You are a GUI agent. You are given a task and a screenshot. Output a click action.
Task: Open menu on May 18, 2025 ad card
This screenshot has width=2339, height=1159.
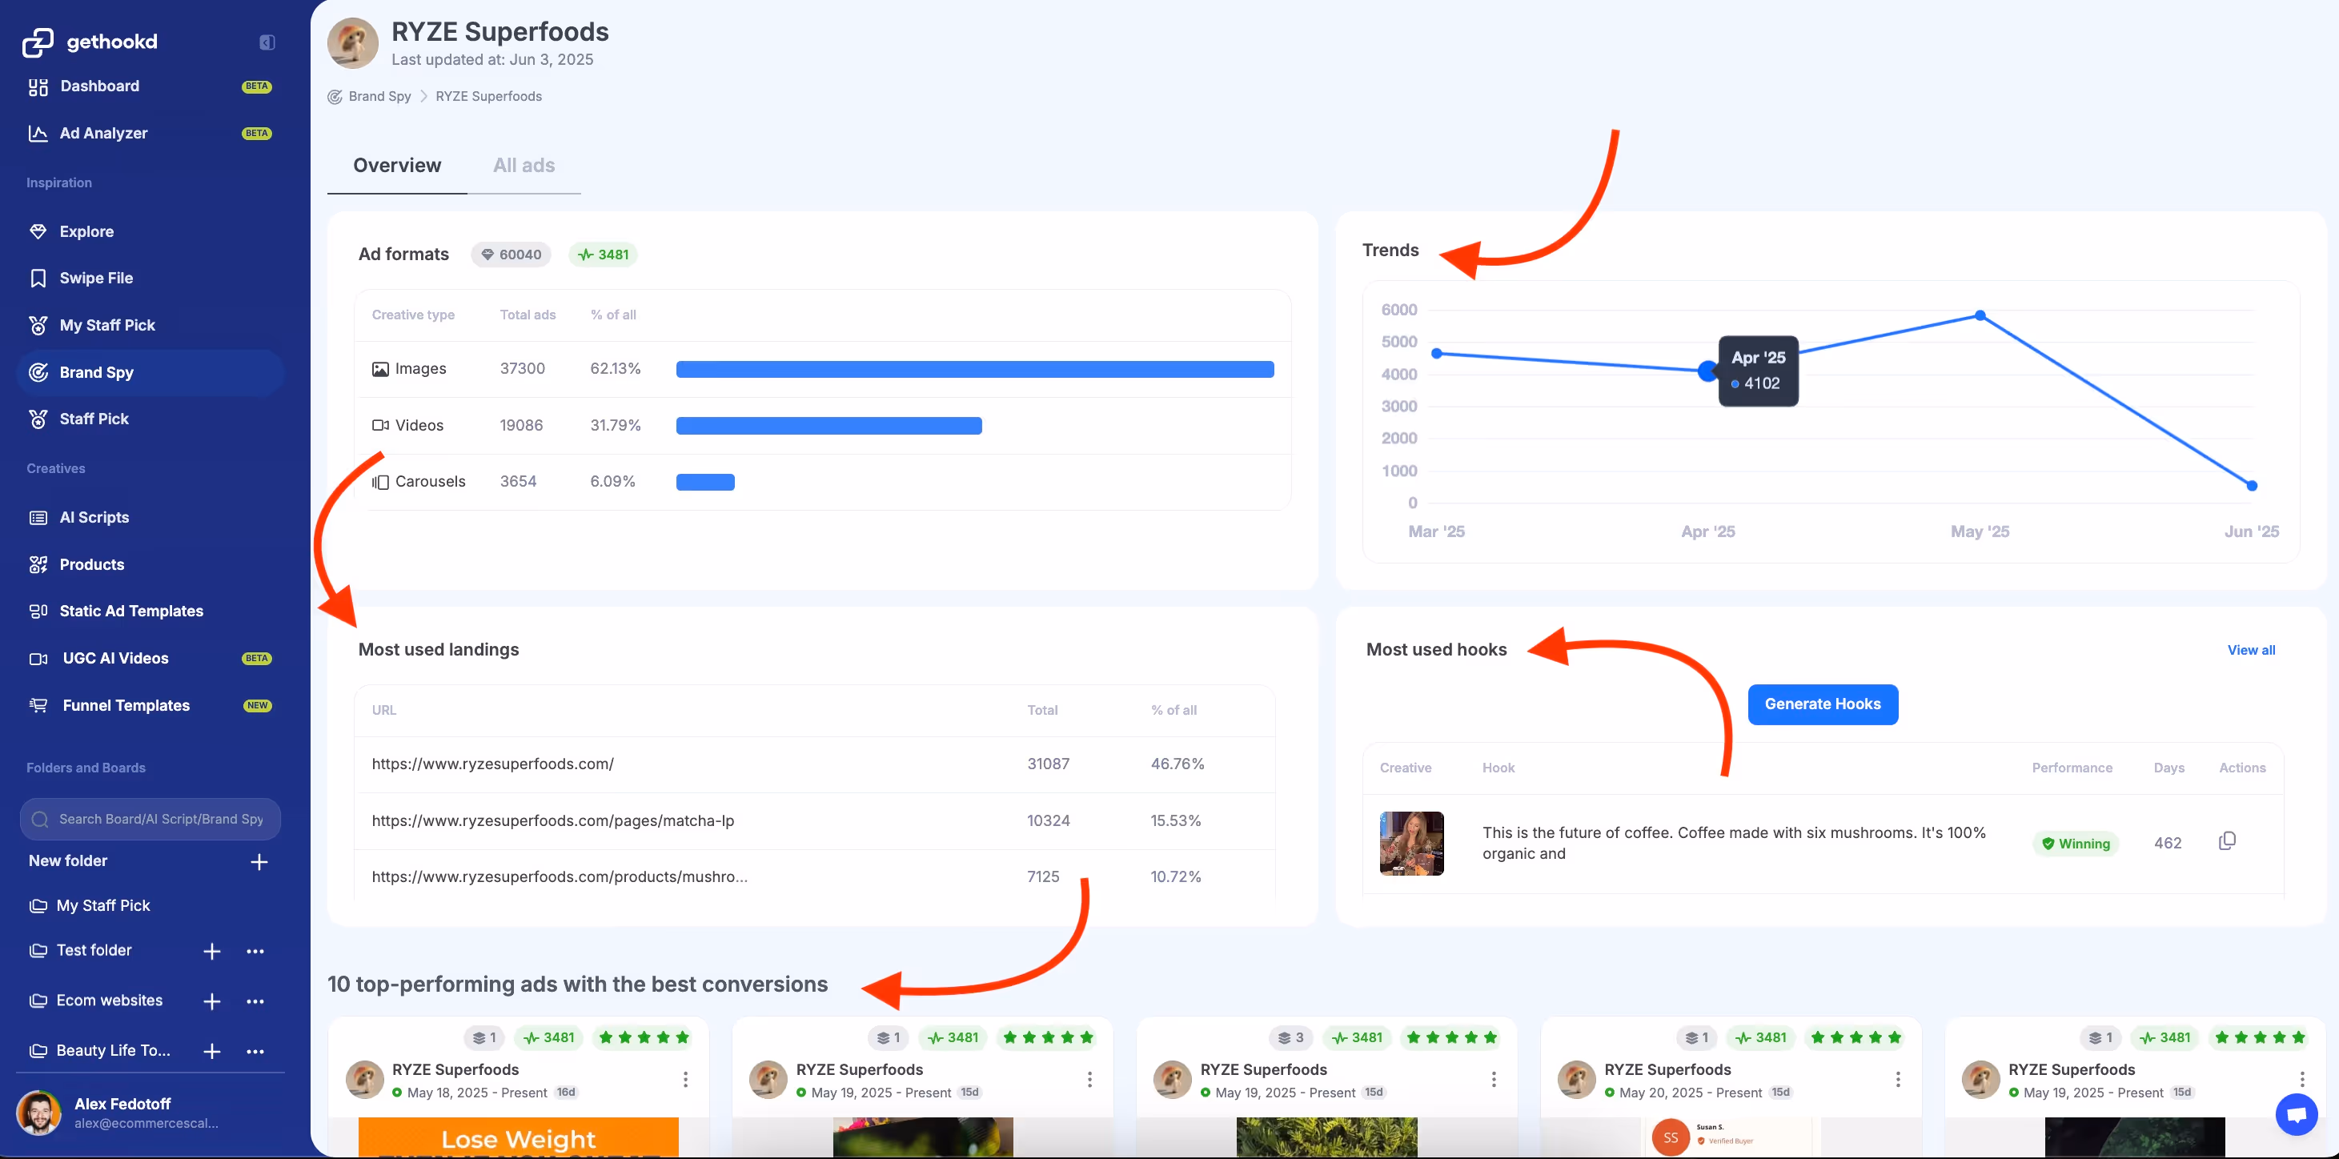685,1079
